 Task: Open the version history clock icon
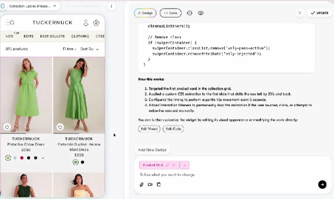[189, 13]
